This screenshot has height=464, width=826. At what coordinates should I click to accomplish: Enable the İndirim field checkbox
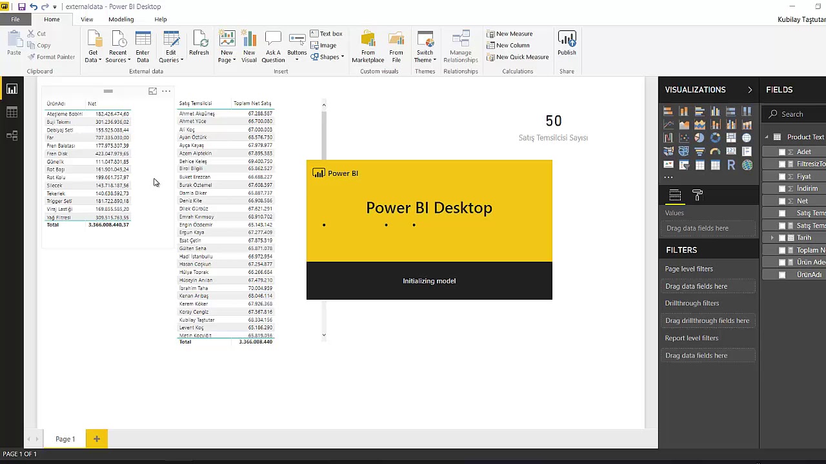click(782, 189)
